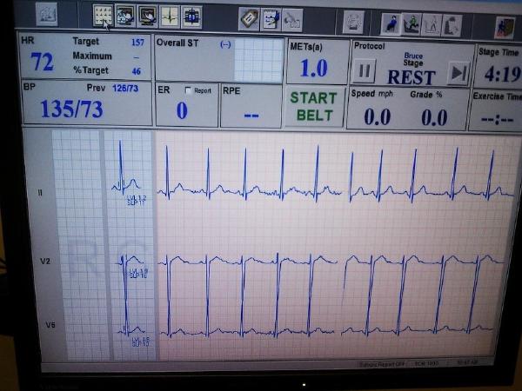Open the notepad with pen icon

(x=271, y=17)
